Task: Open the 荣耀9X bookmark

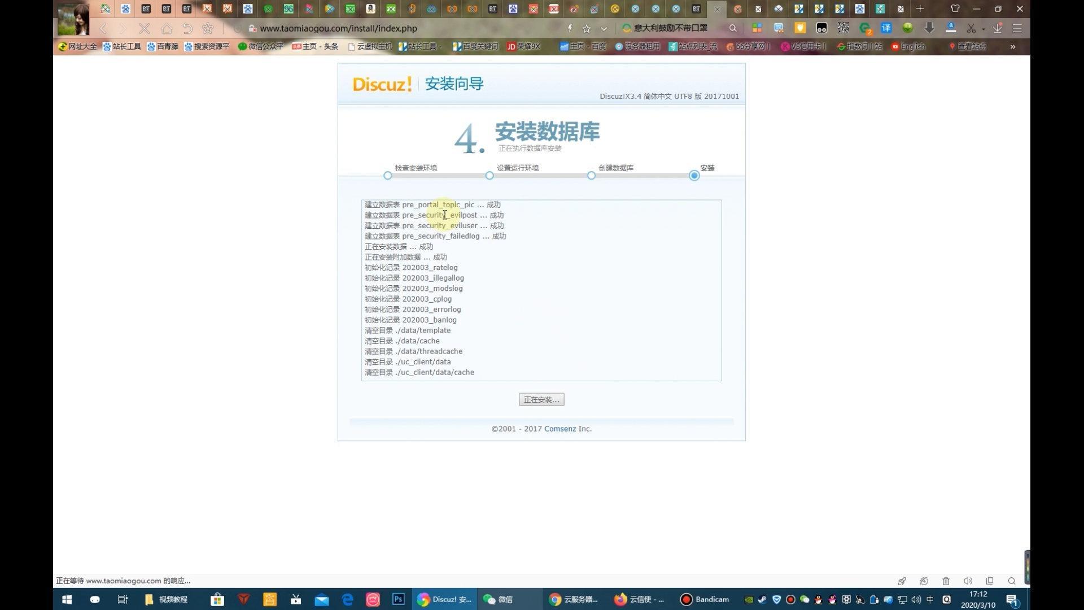Action: 524,46
